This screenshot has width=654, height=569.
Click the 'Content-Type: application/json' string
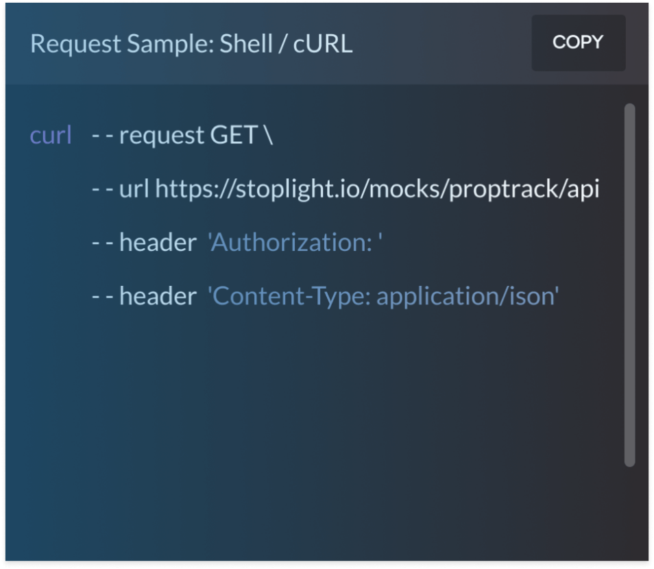pyautogui.click(x=383, y=297)
